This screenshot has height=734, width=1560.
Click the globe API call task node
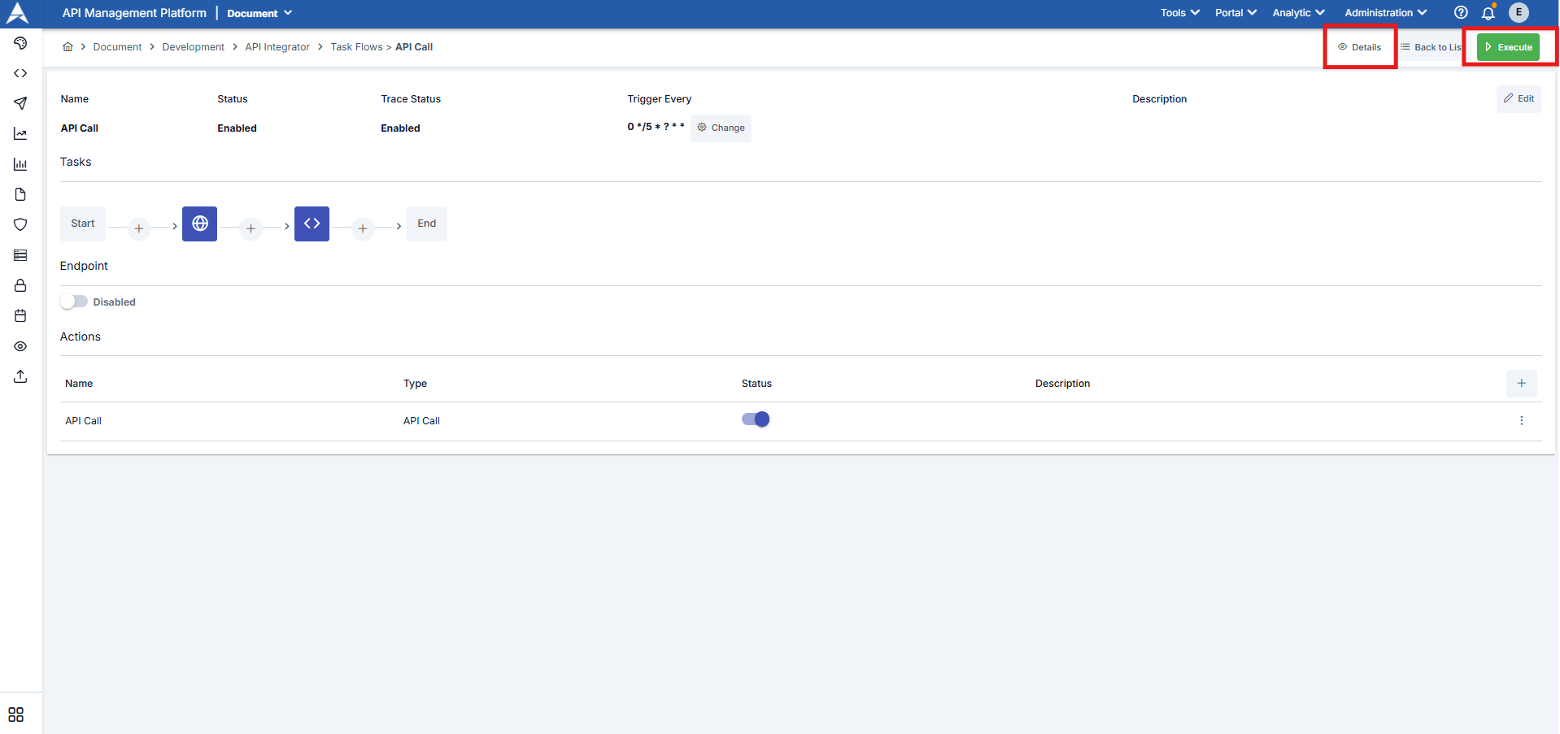click(199, 224)
